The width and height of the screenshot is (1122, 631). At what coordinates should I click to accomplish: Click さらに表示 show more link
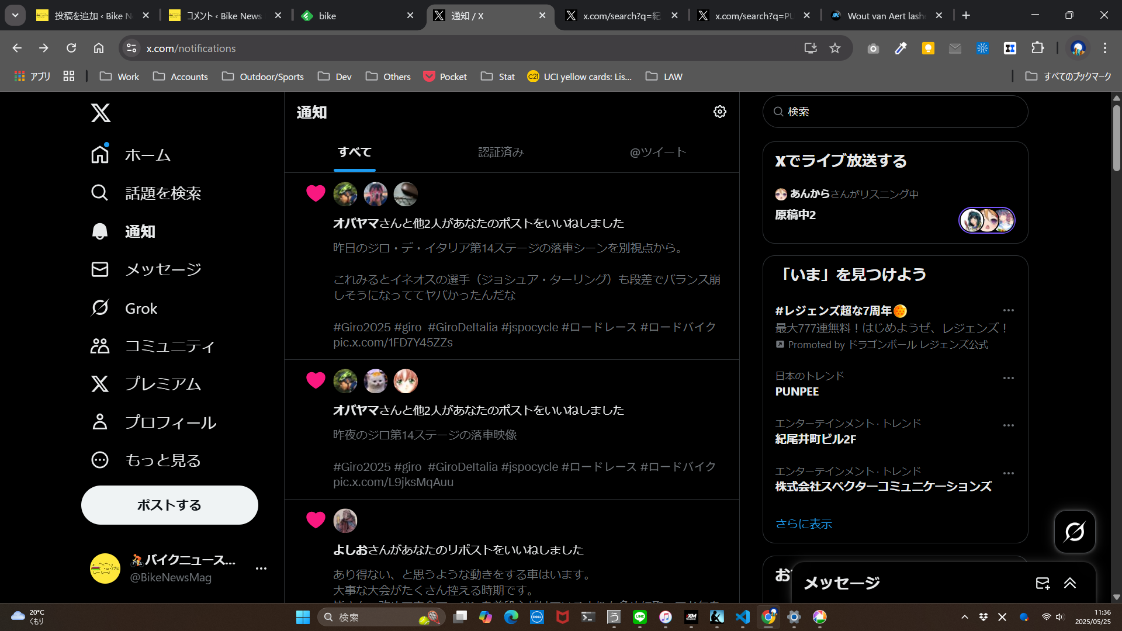[804, 523]
